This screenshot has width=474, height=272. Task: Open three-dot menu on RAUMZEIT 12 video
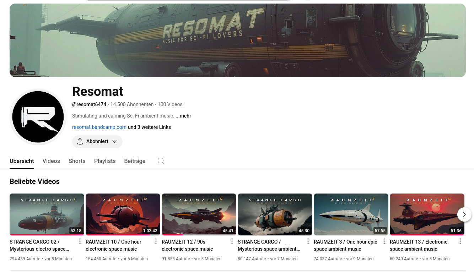coord(232,241)
